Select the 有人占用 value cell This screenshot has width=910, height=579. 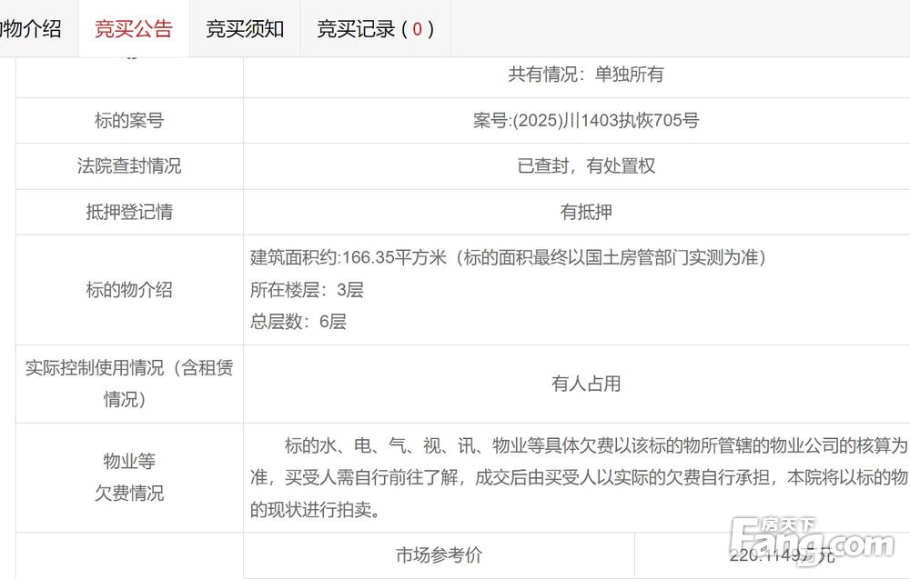[x=585, y=384]
